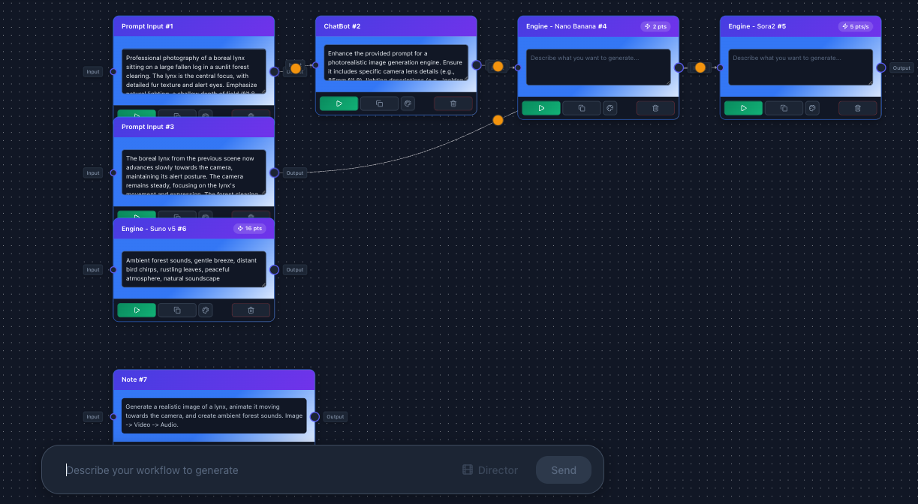Open color palette for Nano Banana #4
The width and height of the screenshot is (918, 504).
610,108
